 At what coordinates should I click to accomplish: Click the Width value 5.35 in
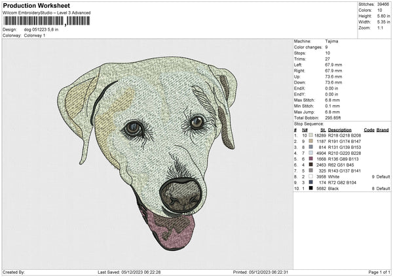click(x=384, y=22)
